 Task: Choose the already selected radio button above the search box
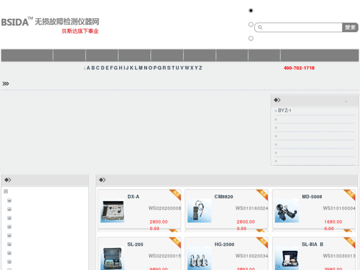point(251,10)
